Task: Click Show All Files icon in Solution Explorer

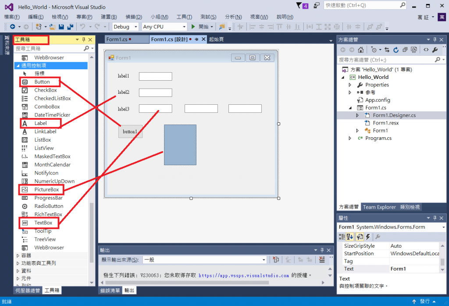Action: click(x=414, y=50)
